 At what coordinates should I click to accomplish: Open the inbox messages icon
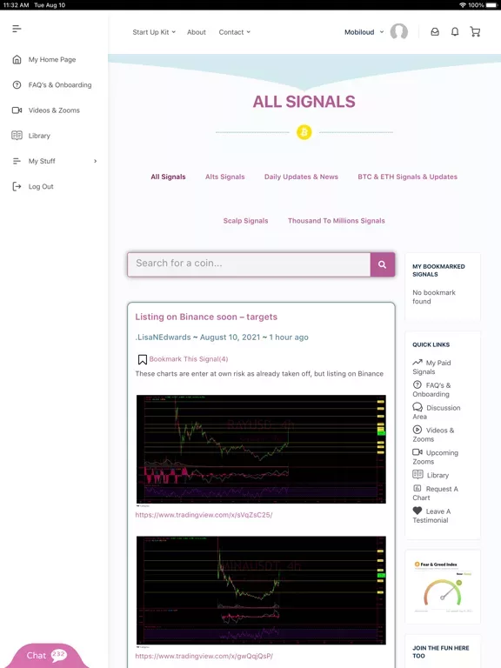coord(435,32)
